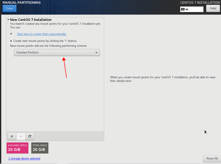
Task: Click the keyboard layout icon
Action: pos(183,9)
